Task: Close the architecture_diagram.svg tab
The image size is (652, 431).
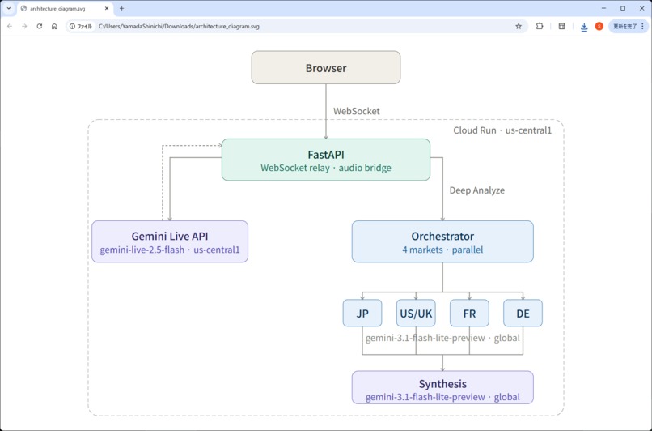Action: point(107,8)
